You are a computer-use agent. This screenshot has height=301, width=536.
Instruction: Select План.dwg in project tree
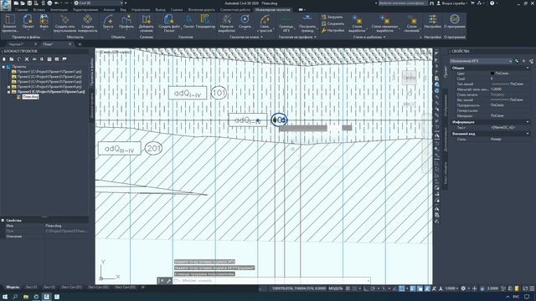pos(30,97)
